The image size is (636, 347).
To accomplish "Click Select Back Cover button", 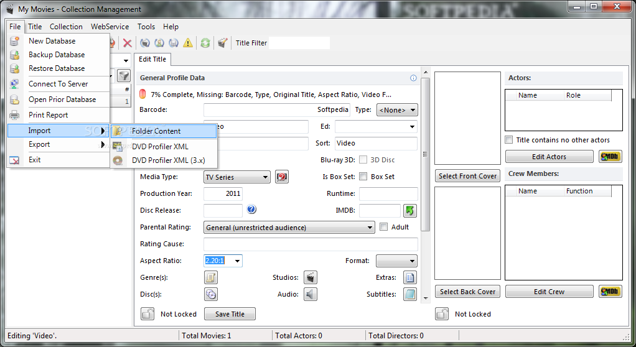I will pyautogui.click(x=467, y=292).
